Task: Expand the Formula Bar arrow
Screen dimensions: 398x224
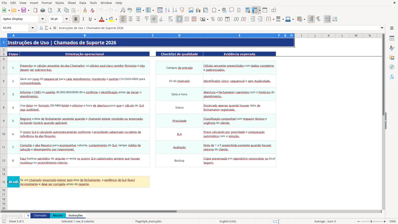Action: click(382, 28)
